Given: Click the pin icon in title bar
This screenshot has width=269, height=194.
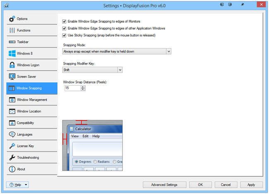Looking at the screenshot, I should (242, 5).
